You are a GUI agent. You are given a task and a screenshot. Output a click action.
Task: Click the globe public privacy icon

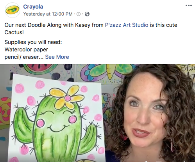click(87, 14)
